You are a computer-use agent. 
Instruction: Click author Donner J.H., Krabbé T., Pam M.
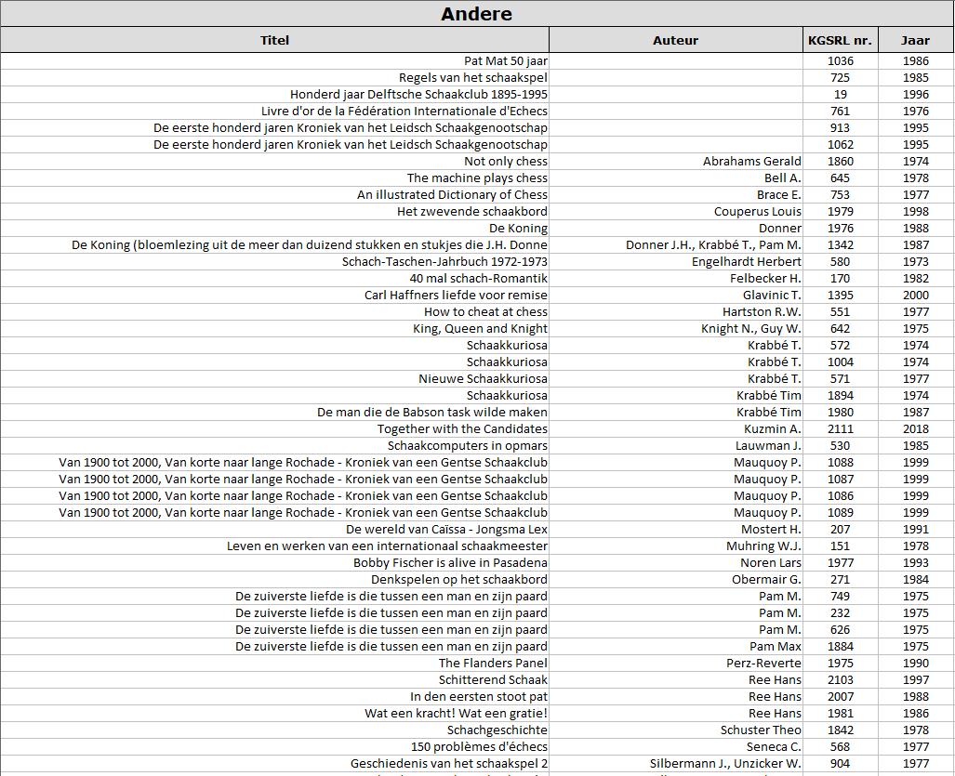click(713, 245)
